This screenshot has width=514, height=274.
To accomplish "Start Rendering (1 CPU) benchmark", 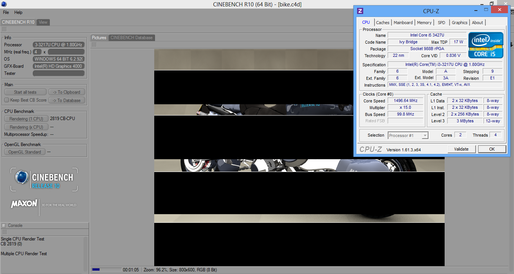I will point(26,119).
